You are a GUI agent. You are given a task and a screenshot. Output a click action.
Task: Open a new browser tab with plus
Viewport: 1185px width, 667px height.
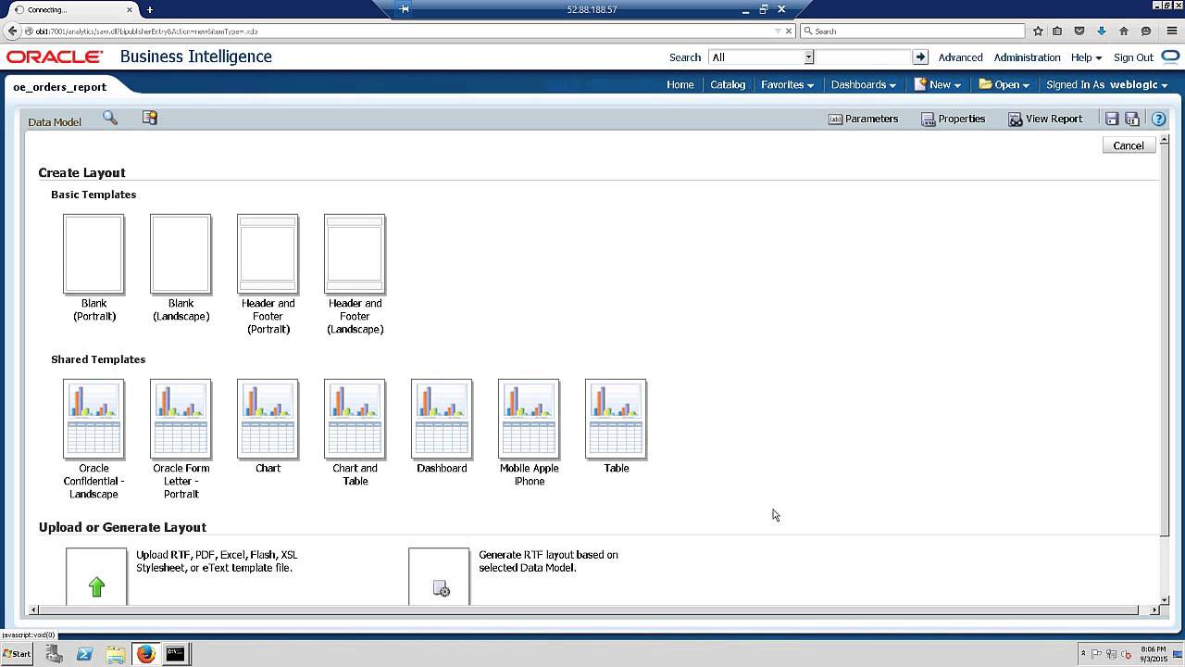pyautogui.click(x=149, y=9)
